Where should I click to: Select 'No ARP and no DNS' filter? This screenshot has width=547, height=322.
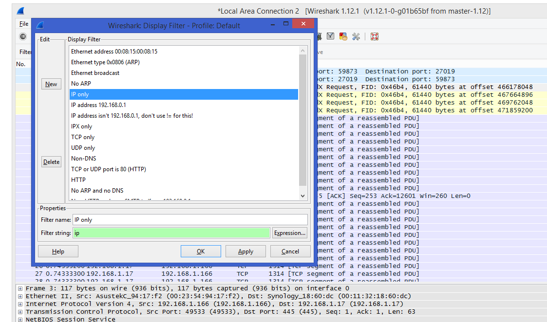tap(184, 191)
